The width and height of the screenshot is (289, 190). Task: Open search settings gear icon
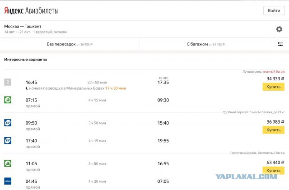click(x=279, y=29)
